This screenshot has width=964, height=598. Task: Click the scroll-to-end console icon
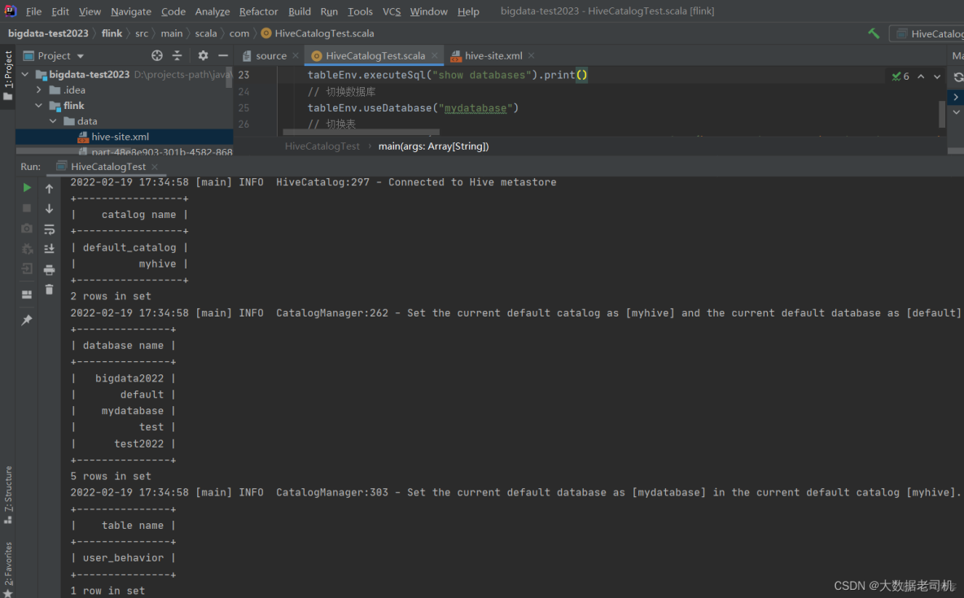click(x=49, y=248)
